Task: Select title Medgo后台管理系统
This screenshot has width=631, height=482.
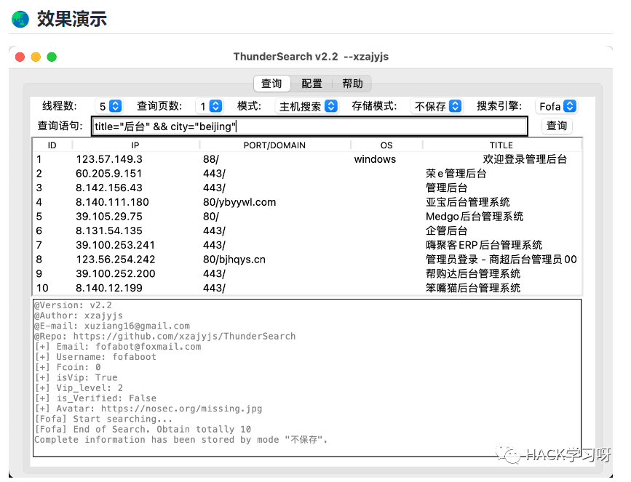Action: coord(475,217)
